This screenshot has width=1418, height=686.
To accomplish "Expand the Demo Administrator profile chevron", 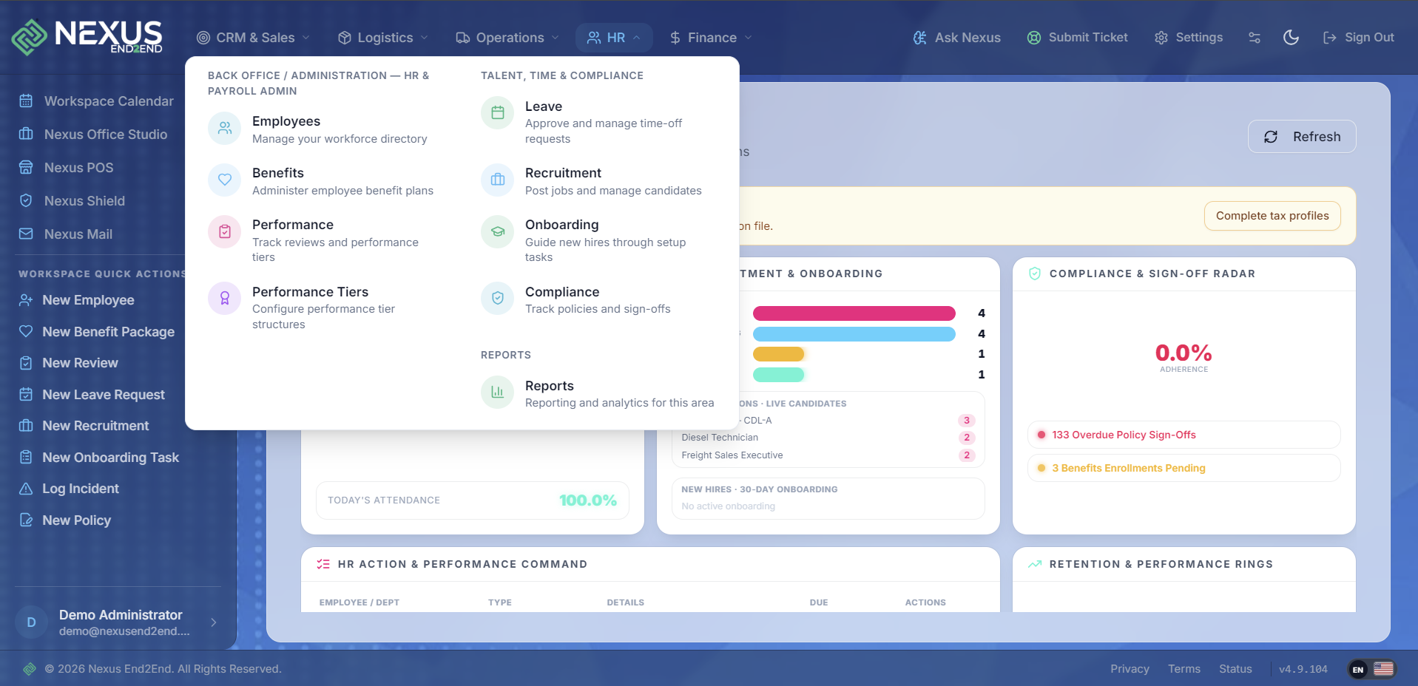I will click(x=213, y=622).
